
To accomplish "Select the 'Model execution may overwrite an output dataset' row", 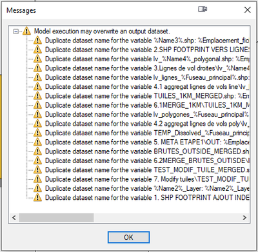I will (x=102, y=31).
